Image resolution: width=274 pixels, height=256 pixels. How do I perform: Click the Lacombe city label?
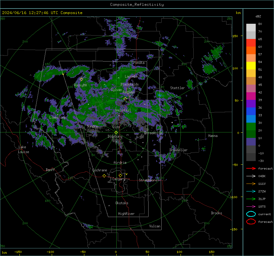(x=131, y=76)
